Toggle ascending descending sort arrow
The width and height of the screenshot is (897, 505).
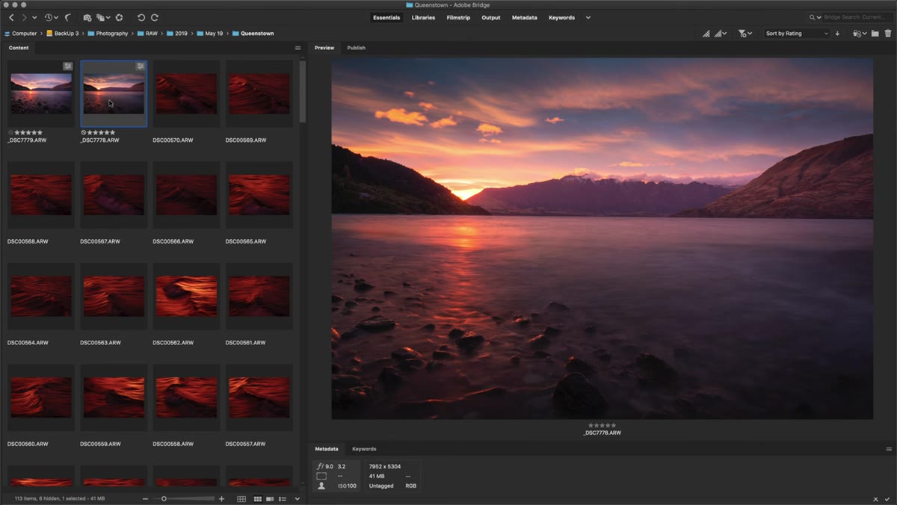click(x=837, y=34)
